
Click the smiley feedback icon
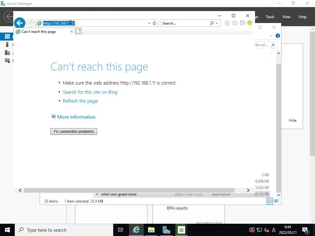point(250,23)
